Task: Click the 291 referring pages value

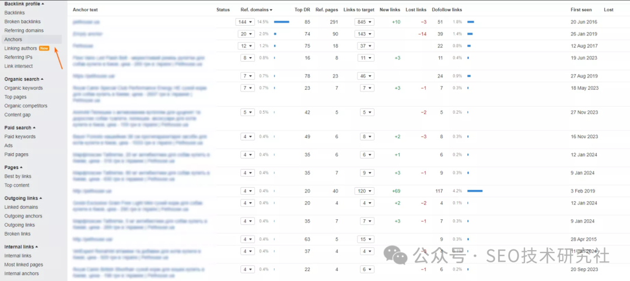Action: click(334, 22)
